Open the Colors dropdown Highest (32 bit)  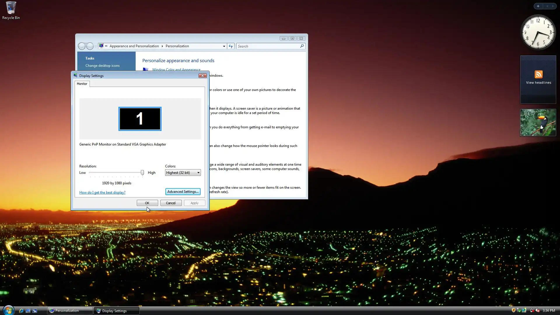[183, 173]
